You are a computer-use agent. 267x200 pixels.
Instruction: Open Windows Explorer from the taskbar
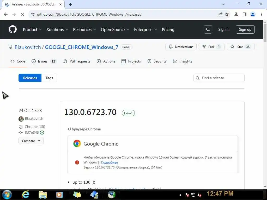43,195
